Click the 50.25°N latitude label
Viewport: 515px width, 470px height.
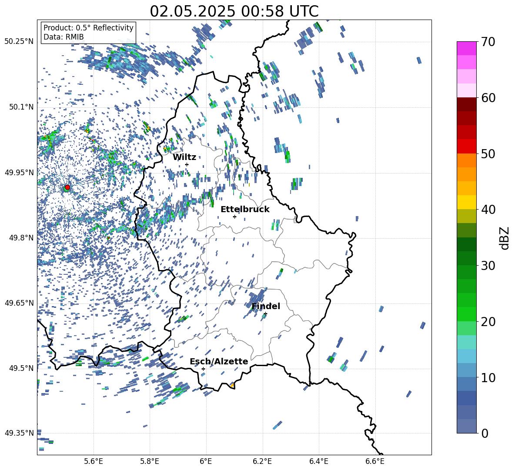click(x=19, y=42)
